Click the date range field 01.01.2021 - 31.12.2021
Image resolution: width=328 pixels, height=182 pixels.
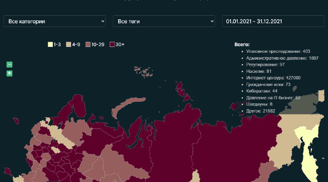click(273, 21)
